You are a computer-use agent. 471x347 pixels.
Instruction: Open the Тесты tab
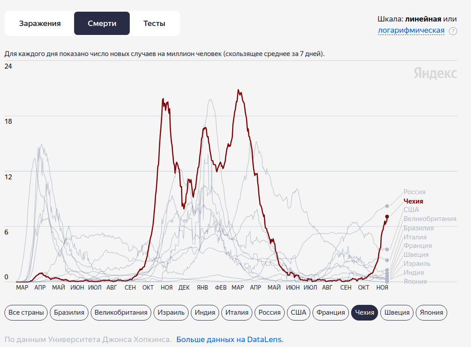154,23
